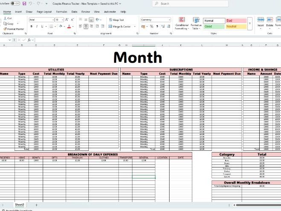281x211 pixels.
Task: Apply the Good cell style
Action: [x=214, y=26]
